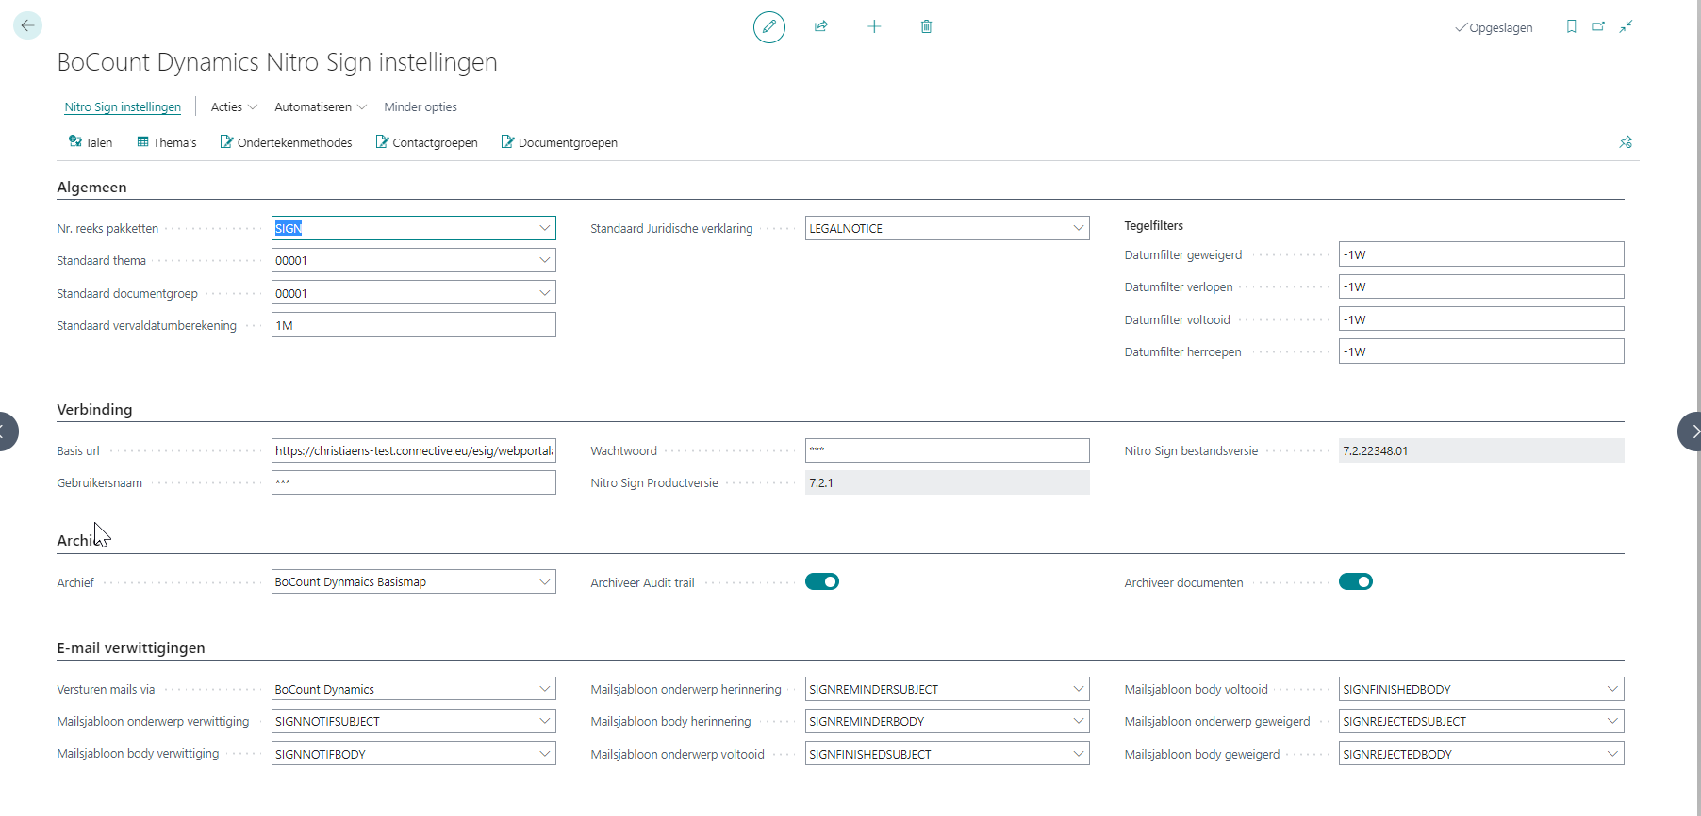1701x816 pixels.
Task: Expand the Archief dropdown arrow
Action: [544, 582]
